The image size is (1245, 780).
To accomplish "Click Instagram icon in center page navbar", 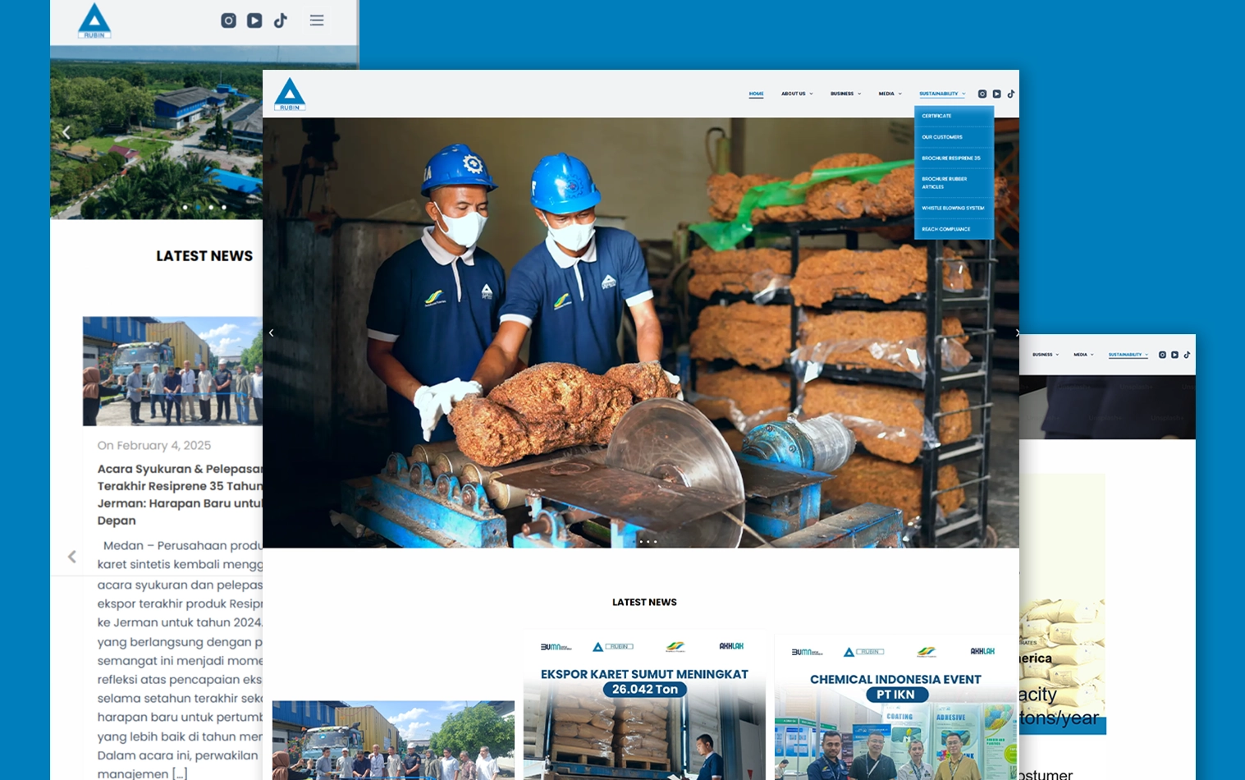I will point(982,94).
